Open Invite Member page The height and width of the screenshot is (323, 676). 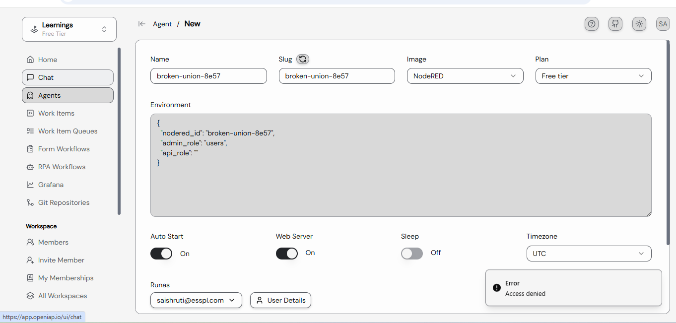tap(68, 260)
